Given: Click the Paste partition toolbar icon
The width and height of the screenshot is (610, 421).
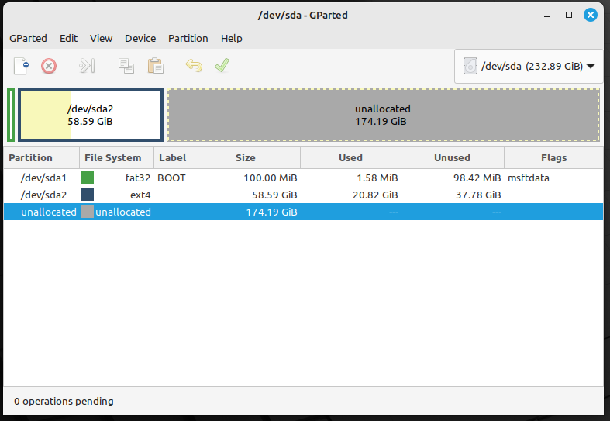Looking at the screenshot, I should tap(155, 66).
